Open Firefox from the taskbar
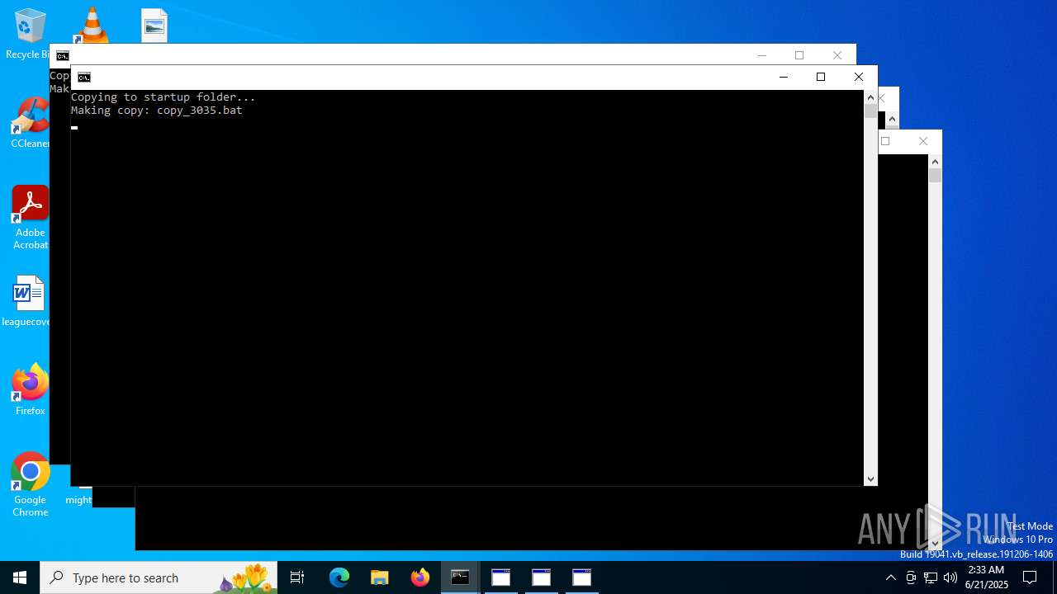Screen dimensions: 1057x594 point(420,577)
